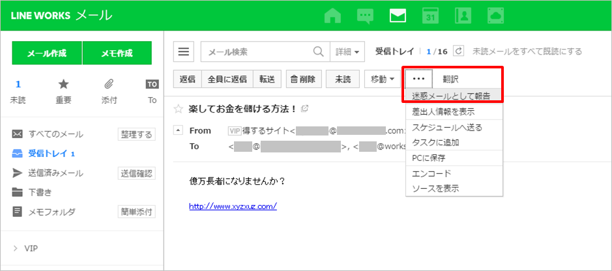
Task: Select 迷惑メールとして報告 menu item
Action: pyautogui.click(x=450, y=96)
